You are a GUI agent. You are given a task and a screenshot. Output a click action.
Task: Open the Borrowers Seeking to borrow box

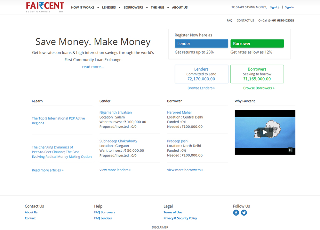point(257,74)
